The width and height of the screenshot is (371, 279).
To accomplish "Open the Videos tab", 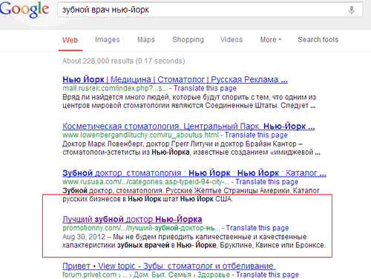I will pos(232,40).
